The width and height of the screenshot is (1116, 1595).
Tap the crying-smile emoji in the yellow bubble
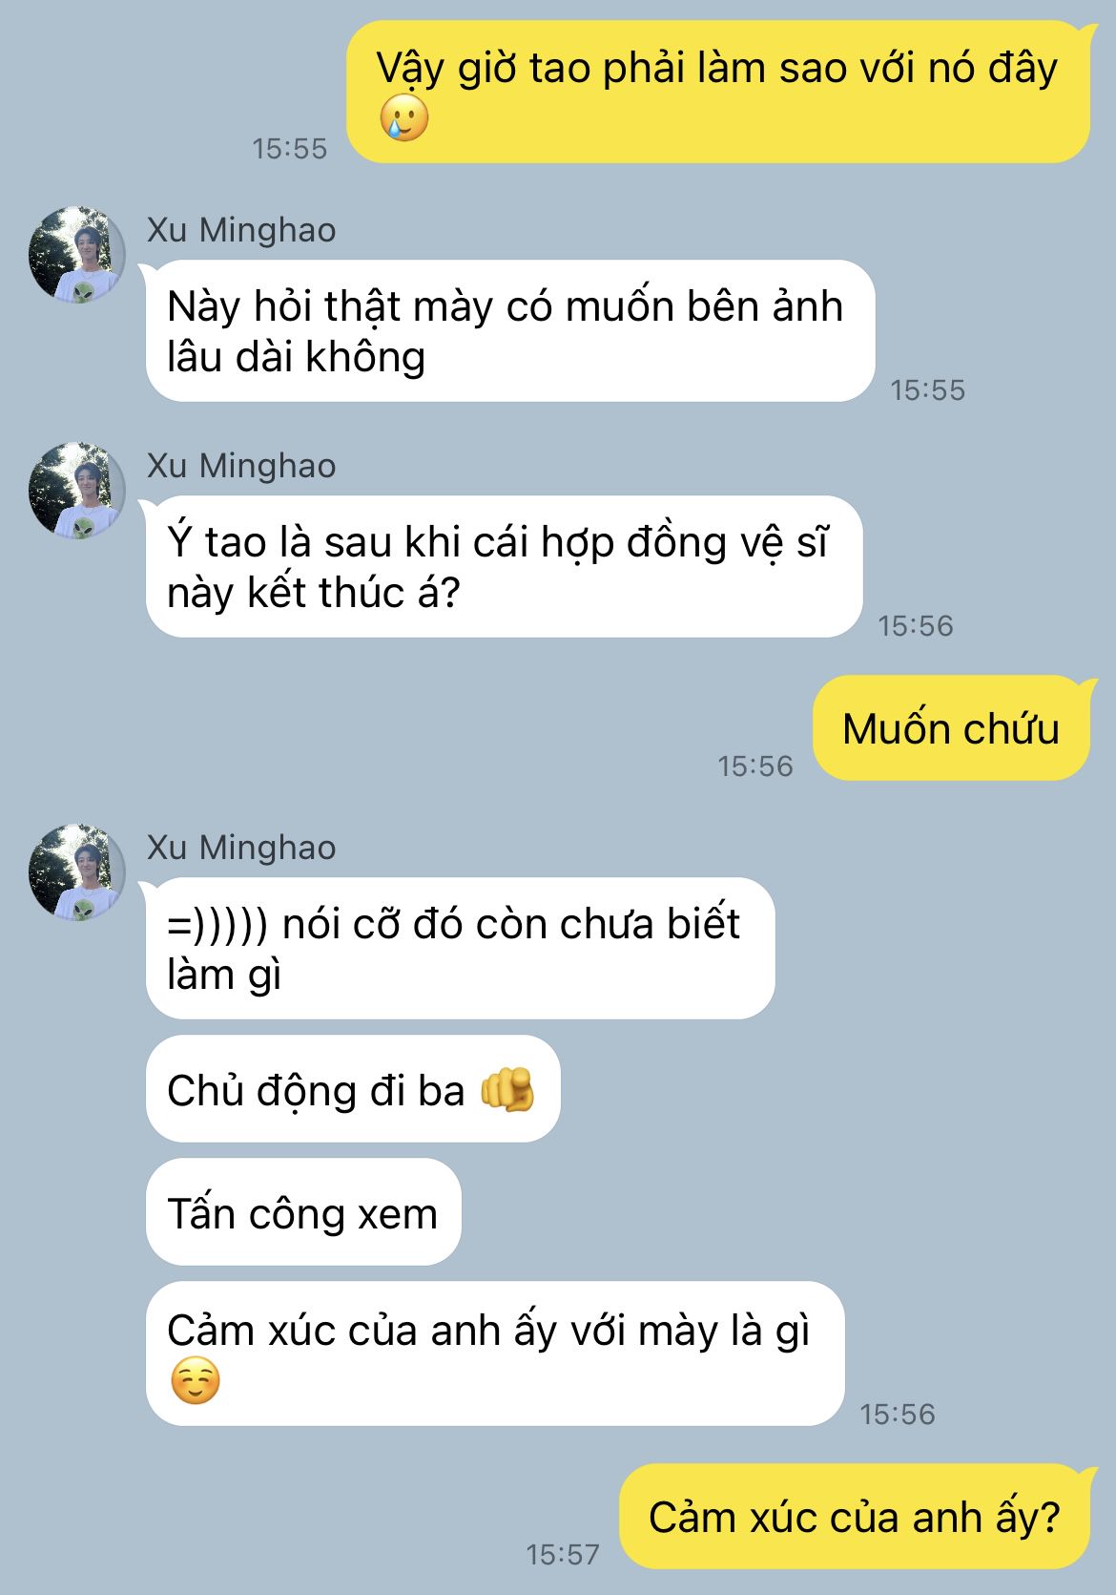pyautogui.click(x=403, y=118)
